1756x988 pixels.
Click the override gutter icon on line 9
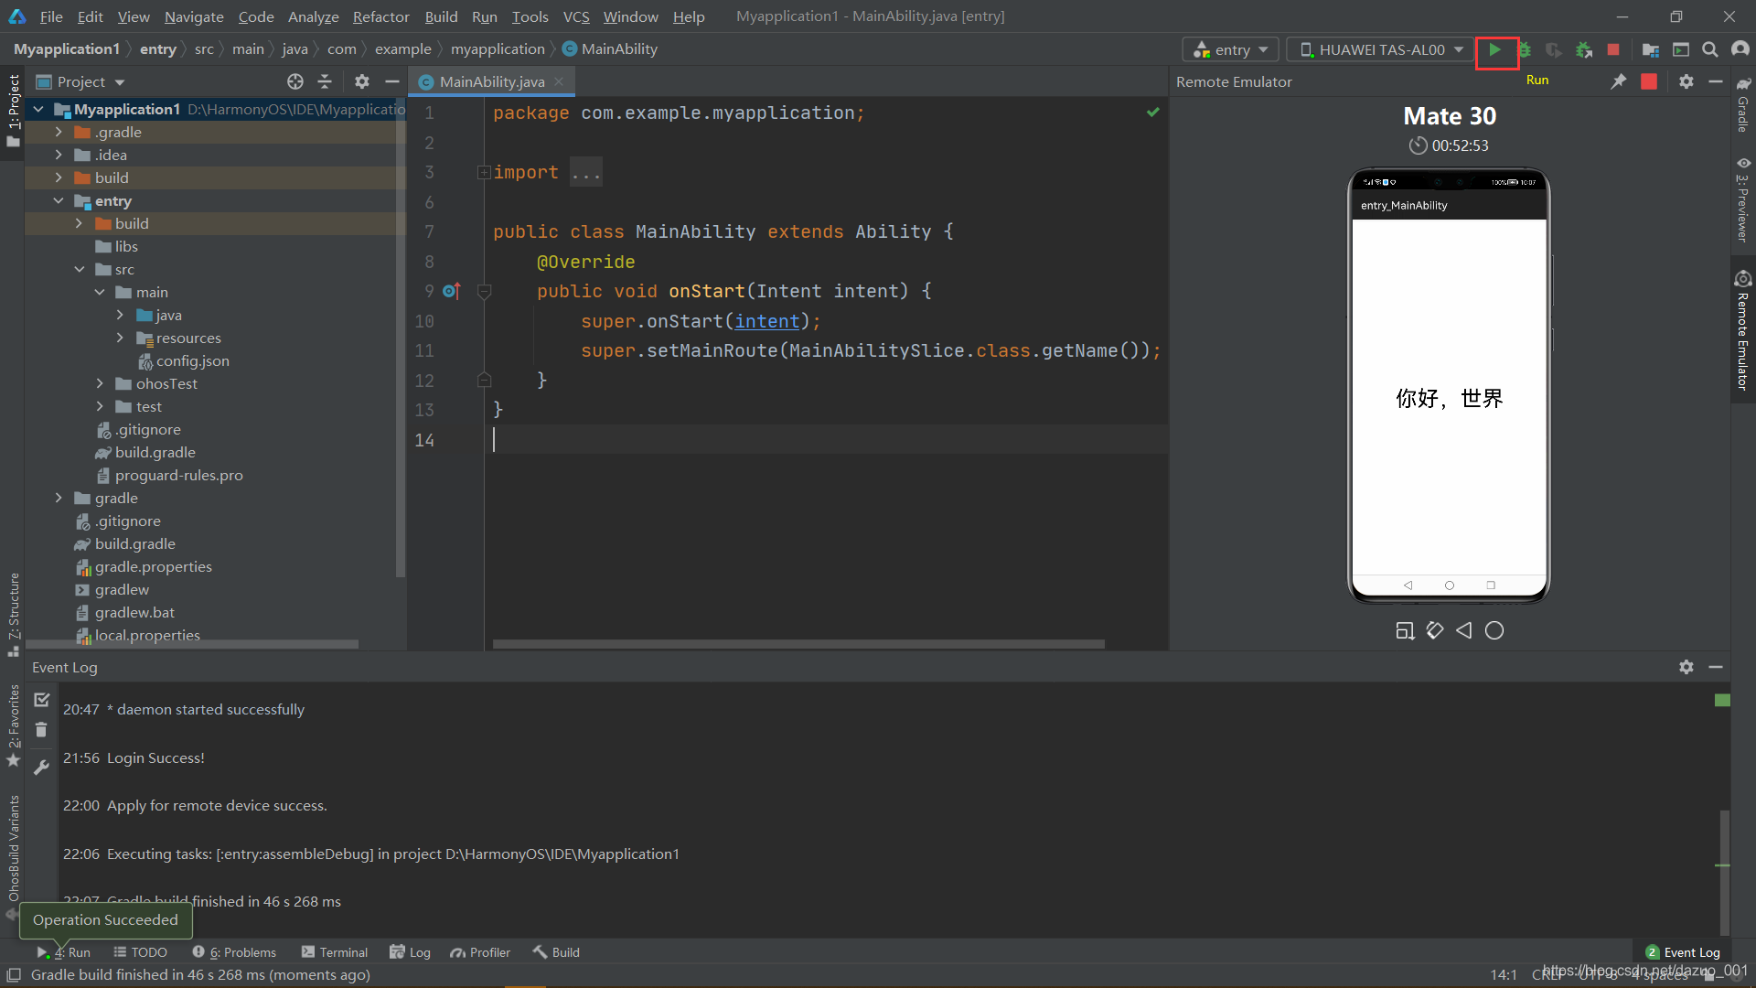coord(452,291)
